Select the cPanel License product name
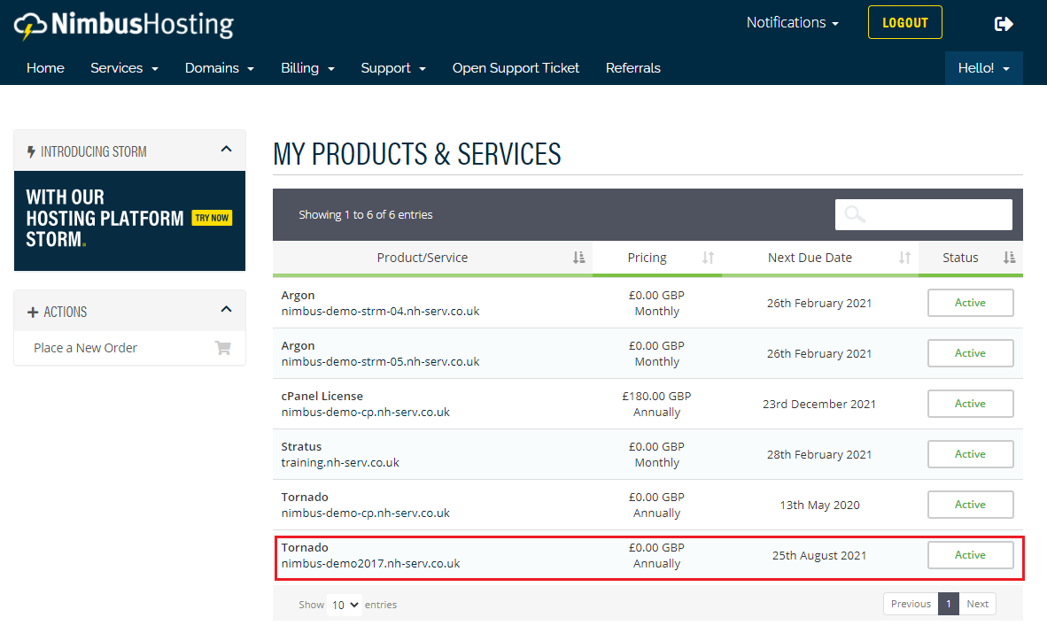The width and height of the screenshot is (1047, 633). click(322, 396)
